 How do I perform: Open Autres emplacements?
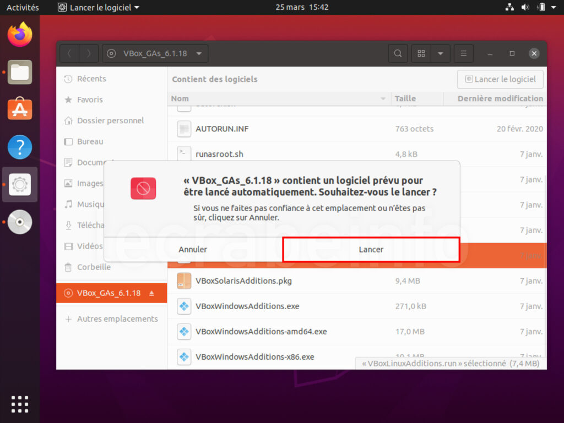pyautogui.click(x=111, y=319)
